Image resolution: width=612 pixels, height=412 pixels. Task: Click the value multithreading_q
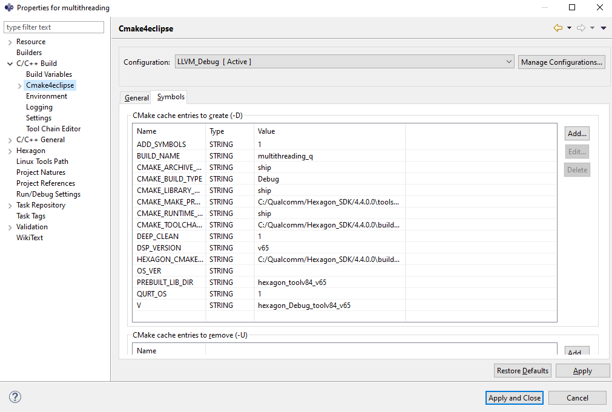285,156
